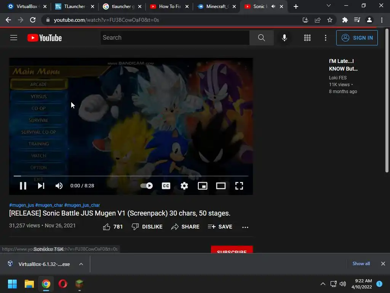This screenshot has height=293, width=390.
Task: Open Opera browser from taskbar
Action: pos(63,284)
